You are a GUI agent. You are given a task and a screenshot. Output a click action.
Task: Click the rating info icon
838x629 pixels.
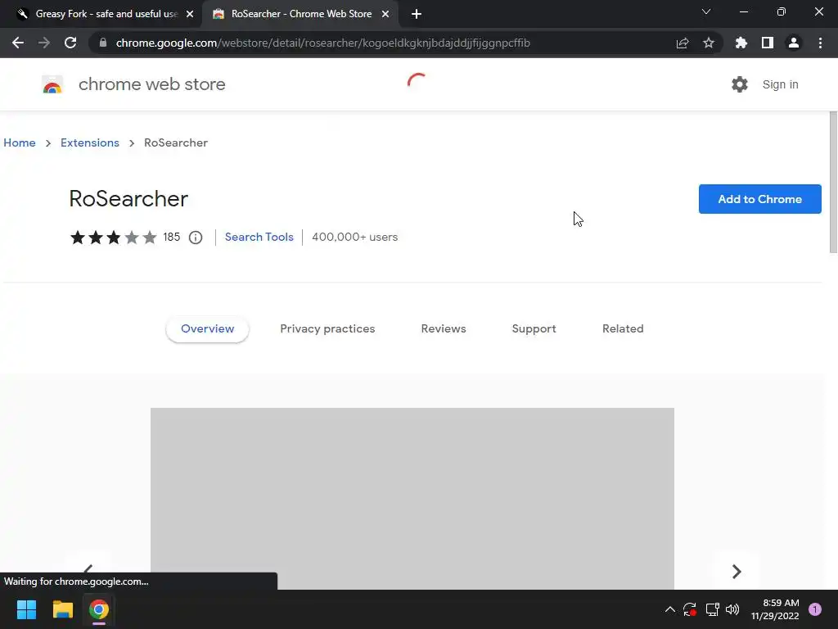(196, 237)
